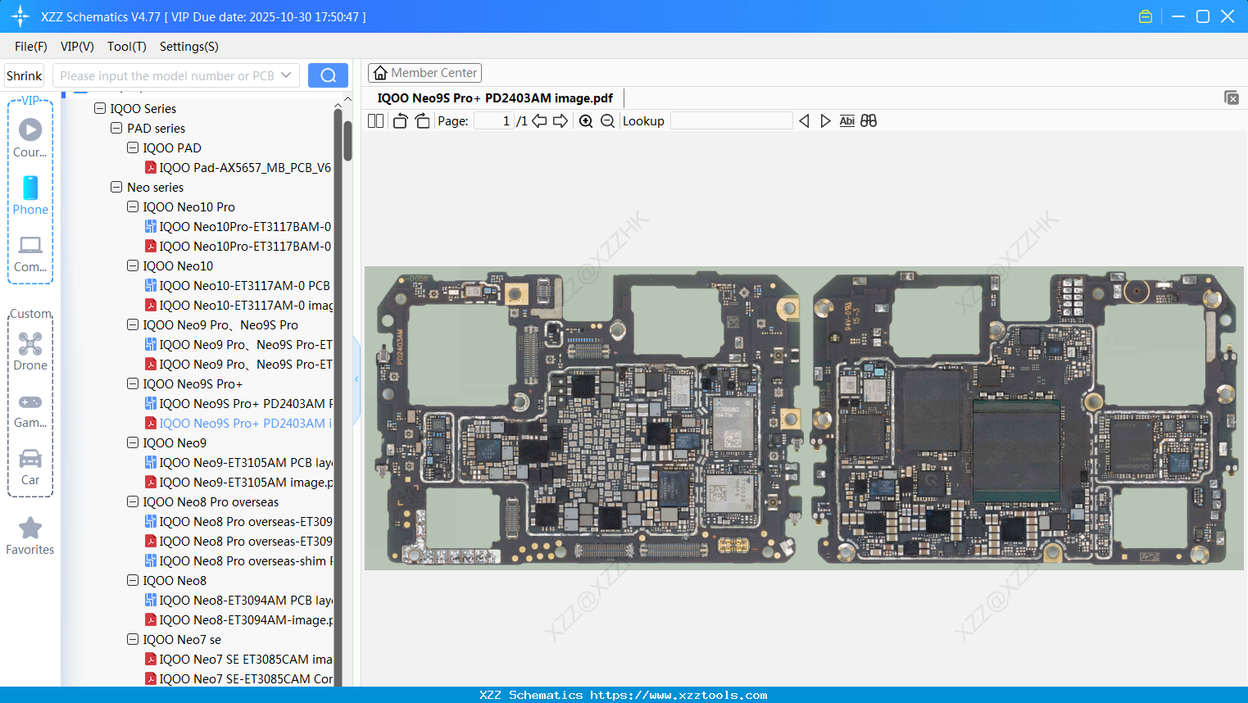The height and width of the screenshot is (703, 1248).
Task: Open IQOO Neo9-ET3105AM image PDF file
Action: tap(246, 482)
